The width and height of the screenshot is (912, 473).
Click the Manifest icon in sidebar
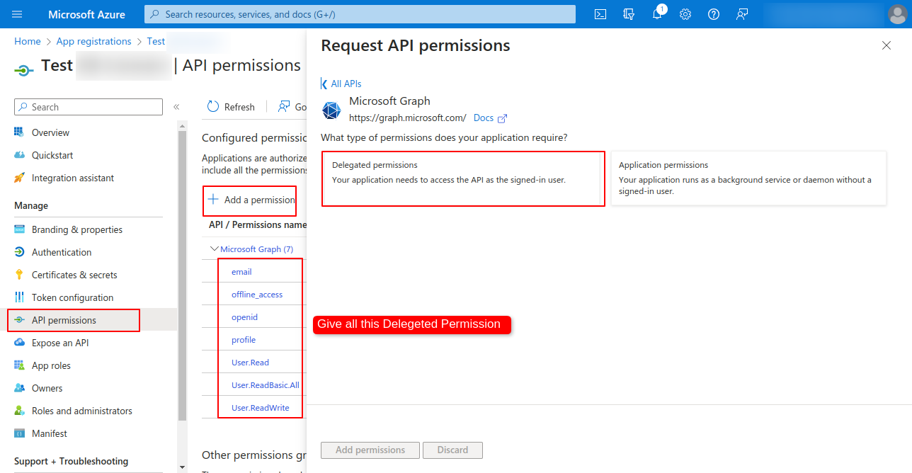click(19, 433)
